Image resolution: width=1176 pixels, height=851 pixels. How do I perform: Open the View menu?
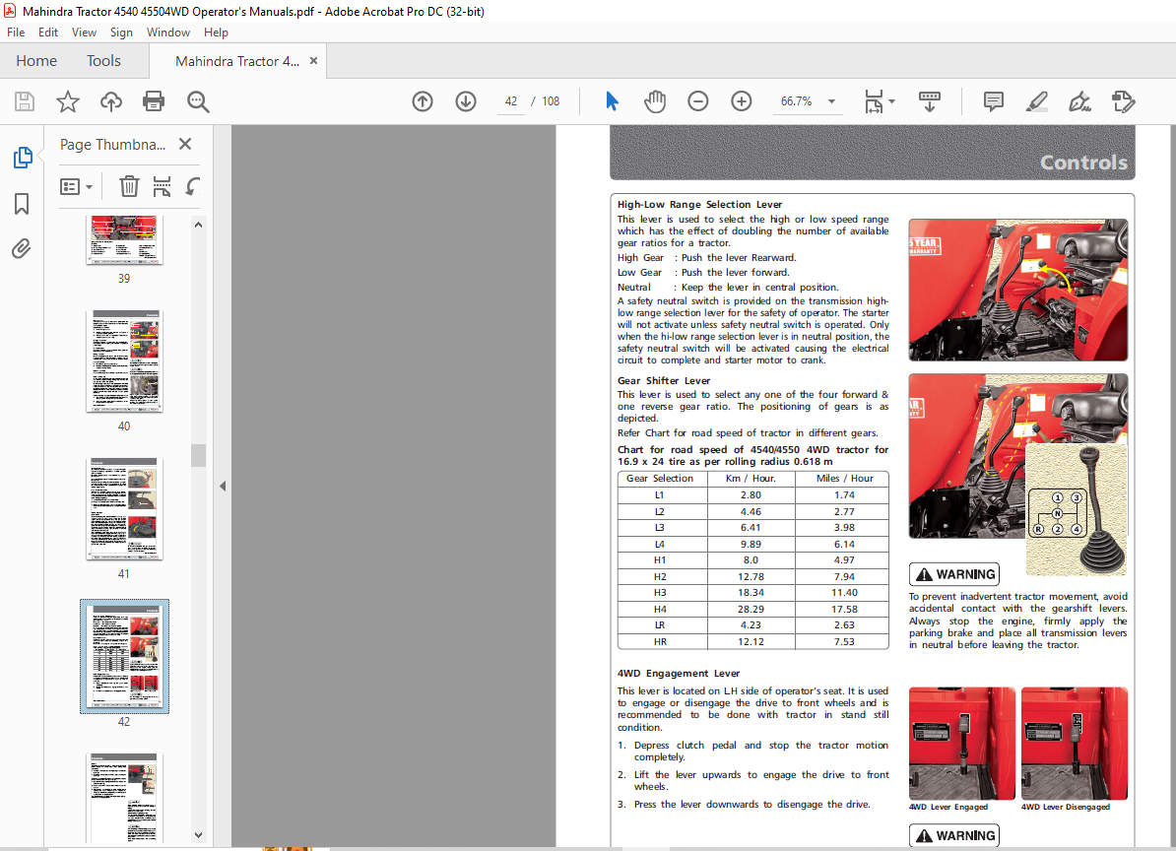click(84, 33)
